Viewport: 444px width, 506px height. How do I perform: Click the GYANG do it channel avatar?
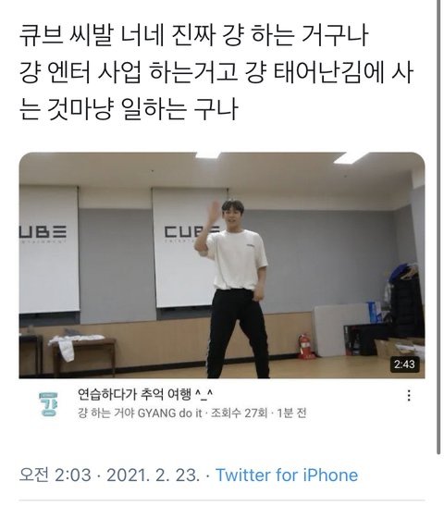click(49, 403)
